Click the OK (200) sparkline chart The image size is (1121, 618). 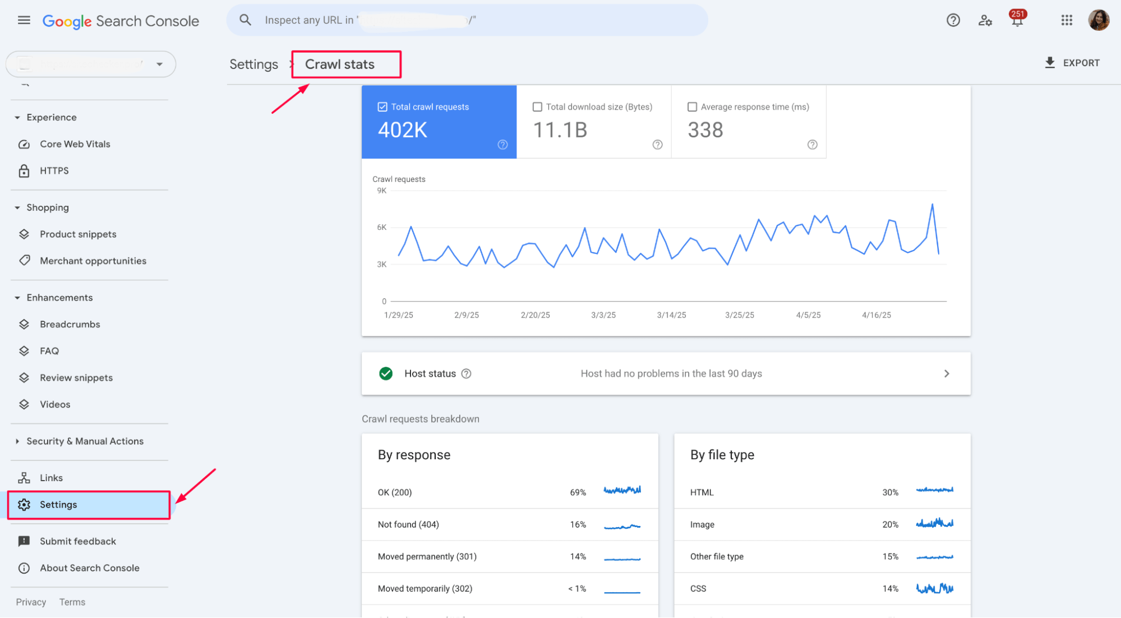tap(622, 490)
